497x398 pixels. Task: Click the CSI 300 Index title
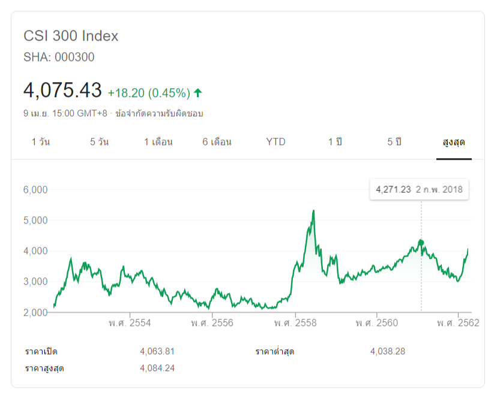[71, 36]
